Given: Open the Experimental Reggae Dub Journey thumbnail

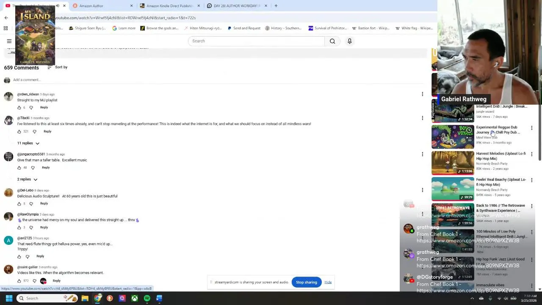Looking at the screenshot, I should click(x=453, y=136).
